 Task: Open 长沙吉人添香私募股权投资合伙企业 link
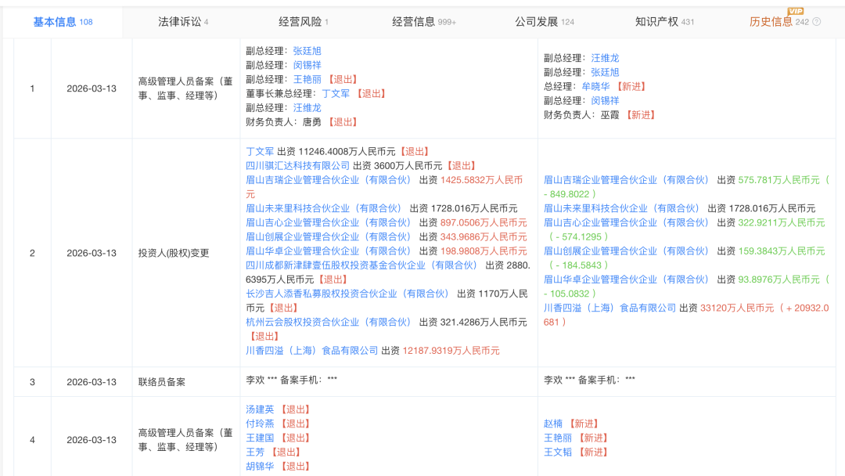(x=347, y=294)
